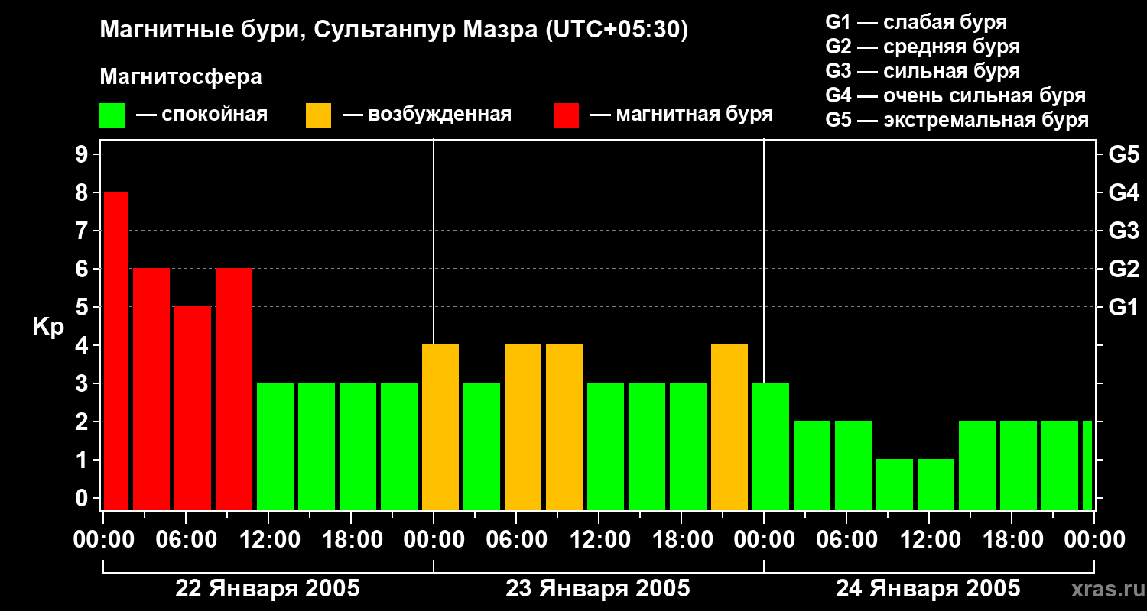Click the orange 'возбужденная' legend swatch
The height and width of the screenshot is (611, 1147).
point(318,115)
